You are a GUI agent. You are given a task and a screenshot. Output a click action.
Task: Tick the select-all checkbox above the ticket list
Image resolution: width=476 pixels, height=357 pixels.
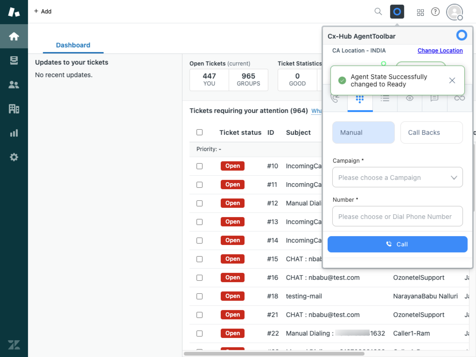click(x=199, y=132)
